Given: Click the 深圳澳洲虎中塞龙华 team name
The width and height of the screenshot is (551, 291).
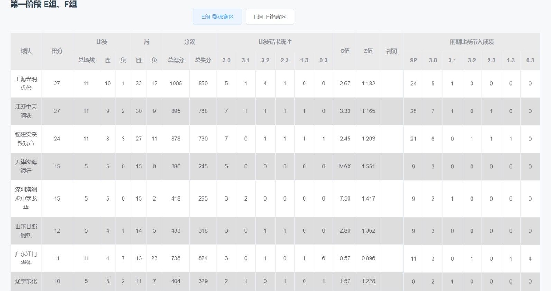Looking at the screenshot, I should (26, 198).
